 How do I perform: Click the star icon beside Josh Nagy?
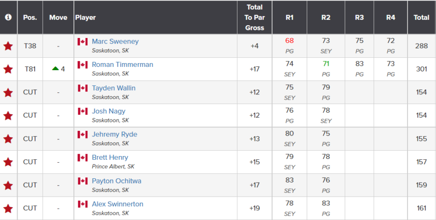pyautogui.click(x=8, y=115)
